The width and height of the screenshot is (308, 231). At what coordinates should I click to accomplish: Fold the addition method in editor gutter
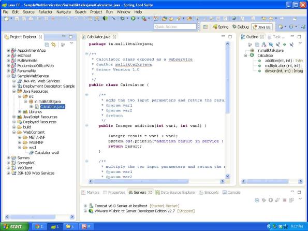(x=86, y=125)
